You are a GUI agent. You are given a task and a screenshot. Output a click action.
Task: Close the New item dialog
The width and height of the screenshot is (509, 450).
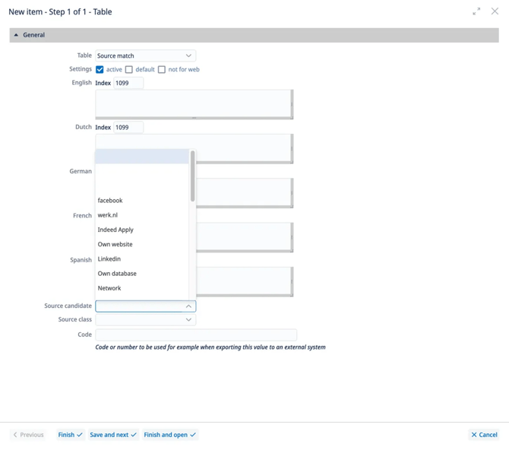(x=495, y=11)
